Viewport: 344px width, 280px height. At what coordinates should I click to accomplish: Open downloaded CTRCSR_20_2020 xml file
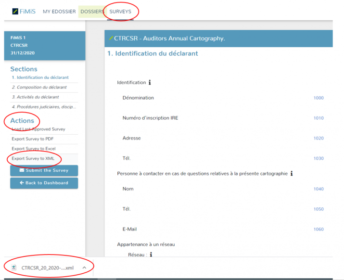click(x=47, y=267)
